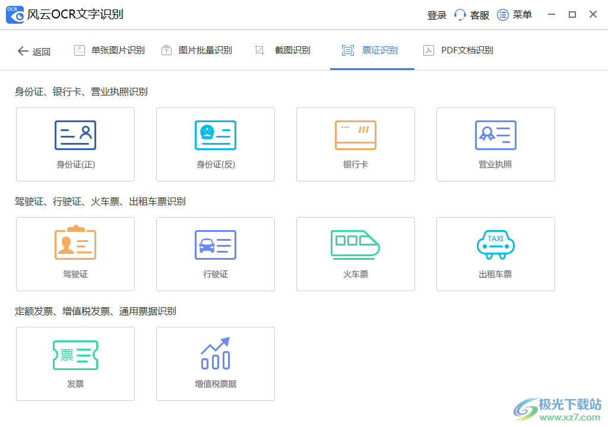Screen dimensions: 608x427
Task: Click the customer service headset icon
Action: [460, 15]
